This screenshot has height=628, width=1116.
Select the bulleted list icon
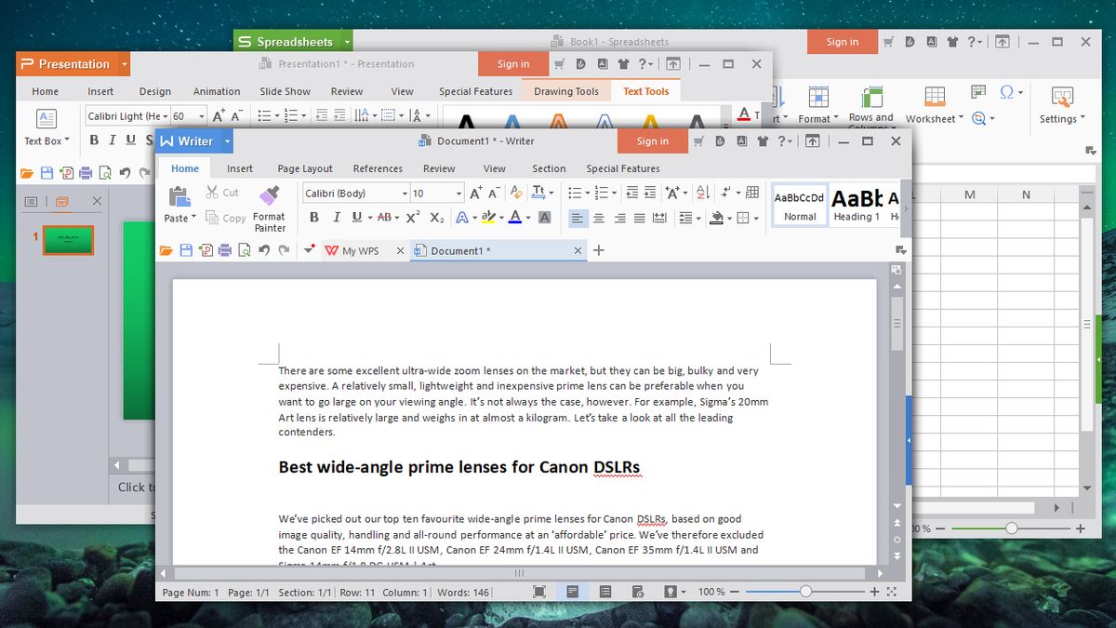tap(577, 193)
